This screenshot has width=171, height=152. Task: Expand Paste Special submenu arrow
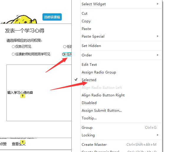pos(158,36)
